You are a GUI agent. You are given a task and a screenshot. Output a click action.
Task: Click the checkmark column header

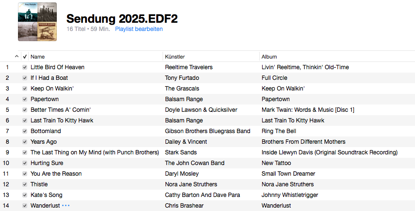click(25, 57)
